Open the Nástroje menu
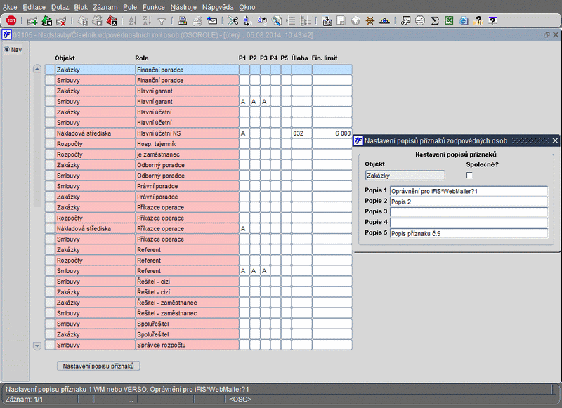This screenshot has width=562, height=408. (183, 7)
